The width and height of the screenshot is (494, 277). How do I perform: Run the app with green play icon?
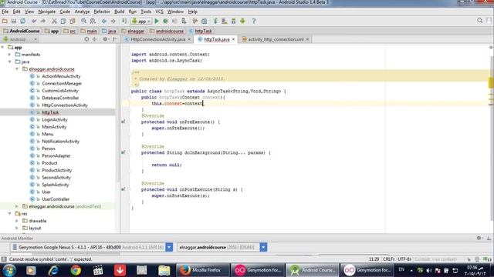pyautogui.click(x=157, y=21)
